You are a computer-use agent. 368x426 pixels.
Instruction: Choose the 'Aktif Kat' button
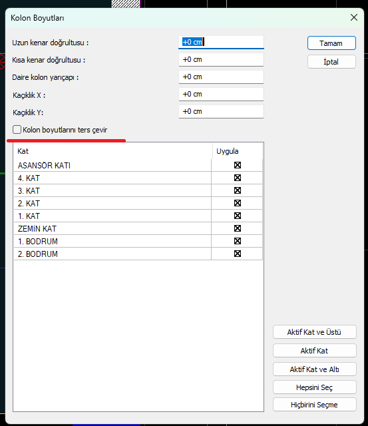point(315,351)
